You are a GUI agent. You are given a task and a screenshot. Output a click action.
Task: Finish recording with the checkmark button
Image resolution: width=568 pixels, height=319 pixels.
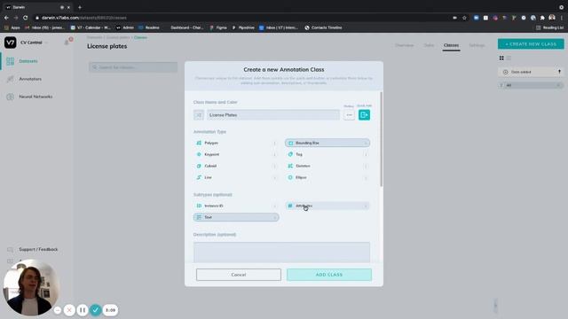click(x=95, y=310)
